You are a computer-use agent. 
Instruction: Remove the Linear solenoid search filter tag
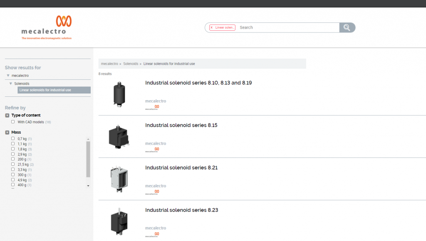(212, 27)
